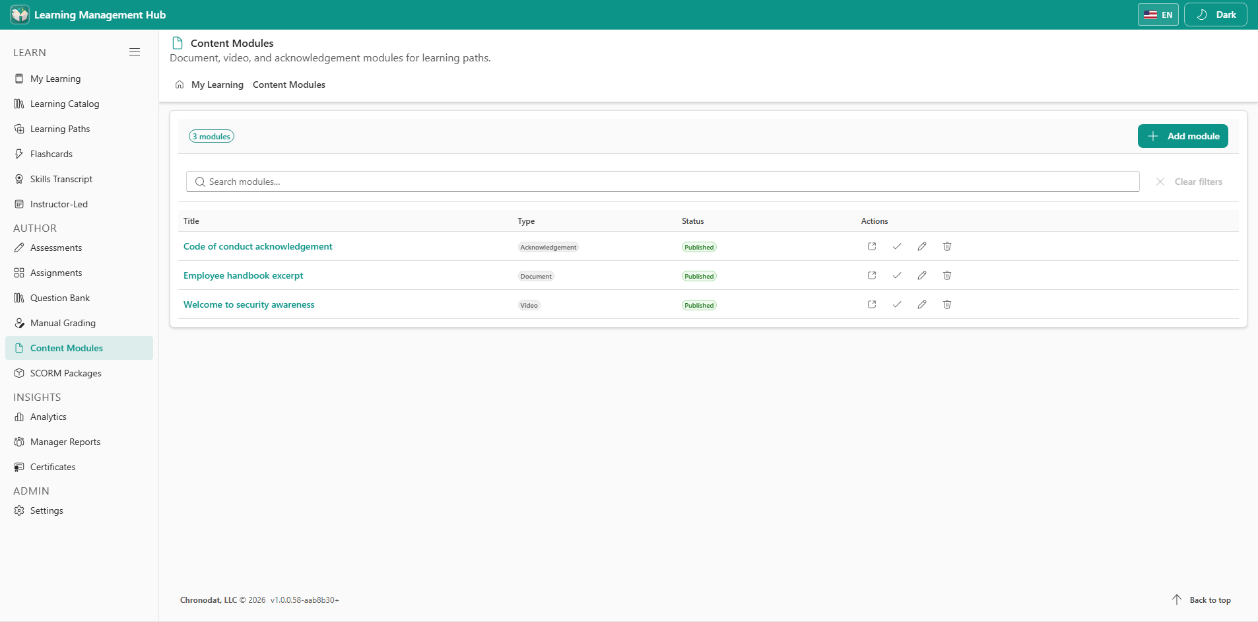The width and height of the screenshot is (1258, 622).
Task: Open Manual Grading in the sidebar
Action: tap(79, 323)
